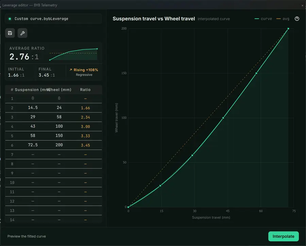Click empty suspension cell in row 7
Screen dimensions: 306x246
(x=33, y=155)
